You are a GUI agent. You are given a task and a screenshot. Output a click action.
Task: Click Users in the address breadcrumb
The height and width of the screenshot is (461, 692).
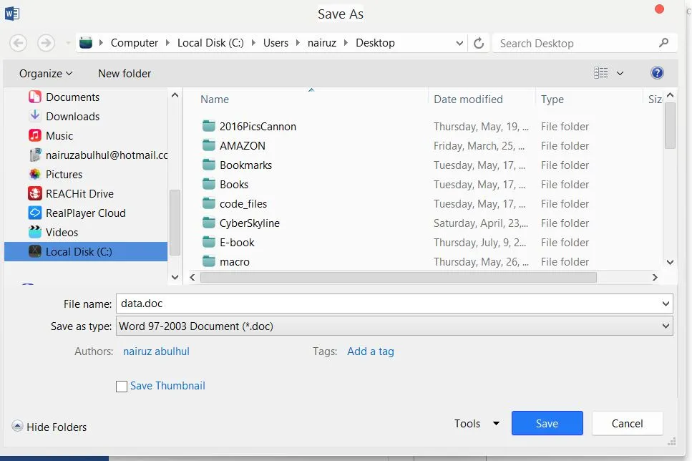point(276,43)
